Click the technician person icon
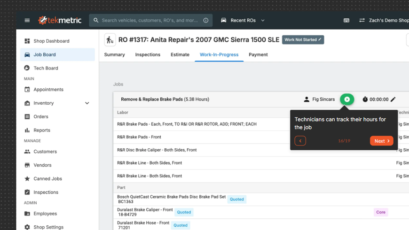Viewport: 409px width, 230px height. [x=307, y=99]
